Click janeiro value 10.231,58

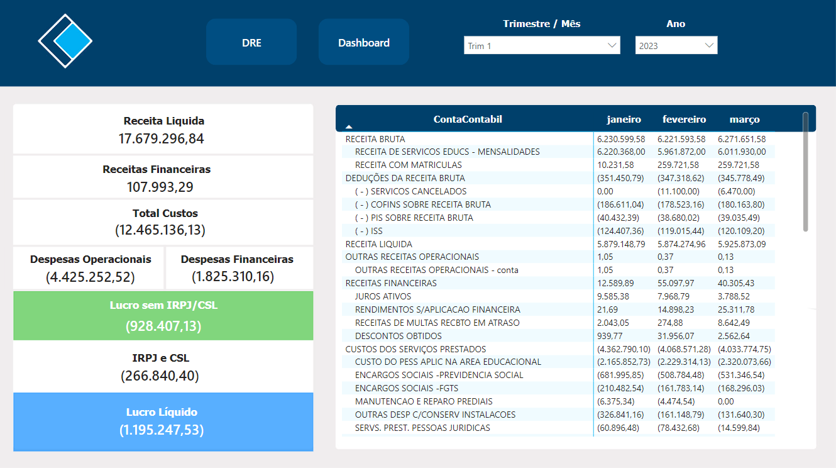click(x=615, y=165)
